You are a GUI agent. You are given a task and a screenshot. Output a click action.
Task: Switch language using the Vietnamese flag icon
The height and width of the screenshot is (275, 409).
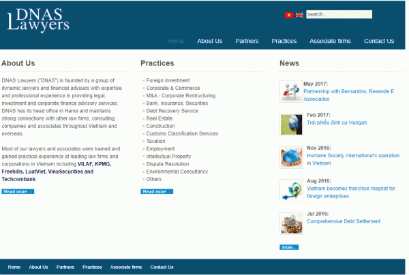pos(289,15)
